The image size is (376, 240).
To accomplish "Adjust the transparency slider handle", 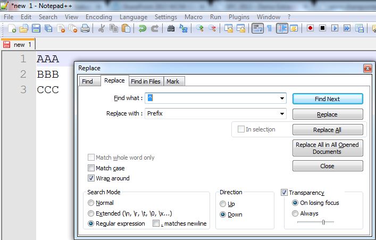I will tap(323, 222).
